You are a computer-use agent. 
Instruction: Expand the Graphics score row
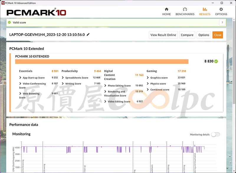(x=148, y=78)
